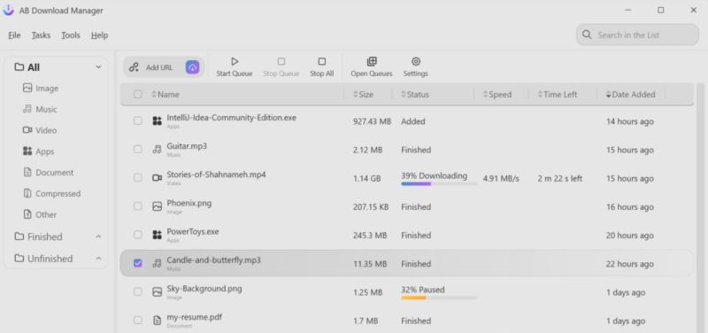The width and height of the screenshot is (708, 333).
Task: Collapse the All category chevron
Action: pos(98,67)
